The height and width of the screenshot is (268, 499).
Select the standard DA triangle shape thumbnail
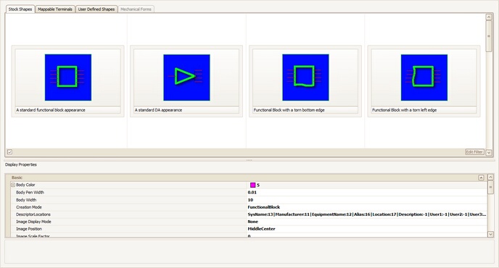[186, 78]
